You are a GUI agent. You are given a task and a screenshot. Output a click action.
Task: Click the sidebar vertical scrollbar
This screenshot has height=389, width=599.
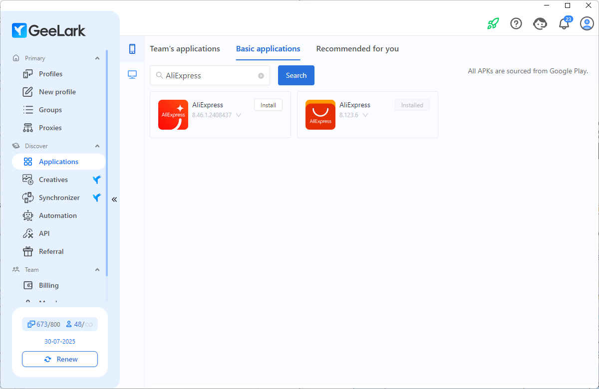pos(107,163)
